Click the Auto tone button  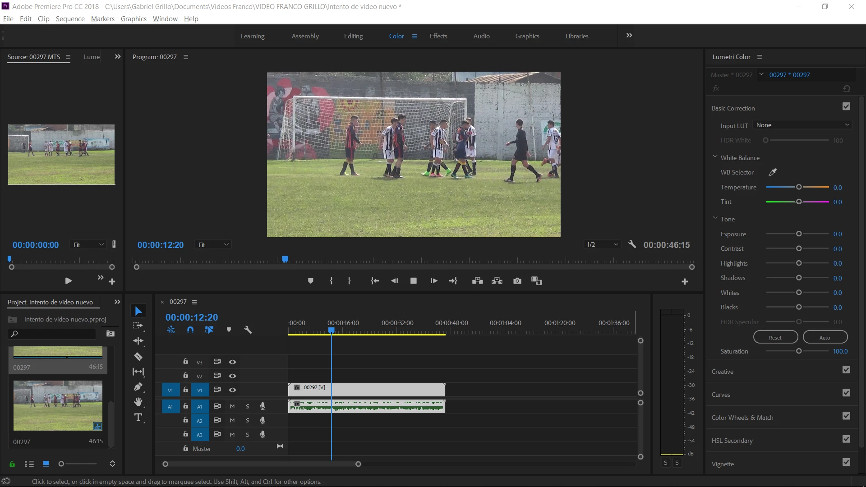825,337
